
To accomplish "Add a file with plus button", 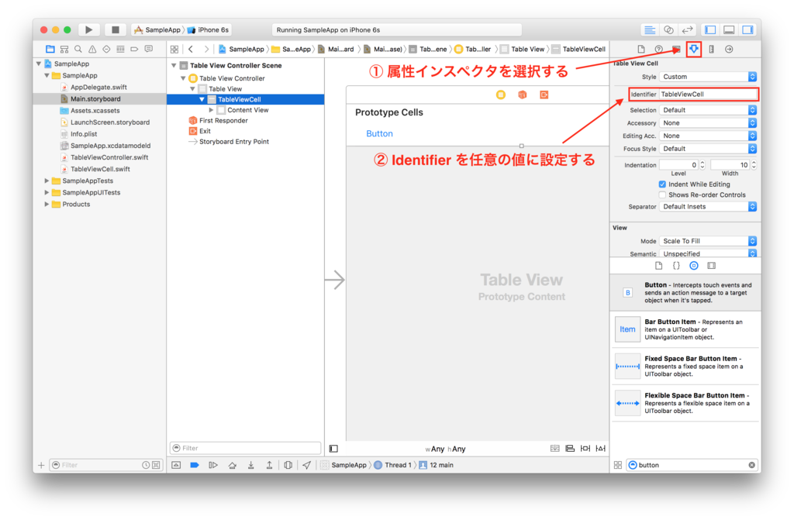I will click(41, 465).
